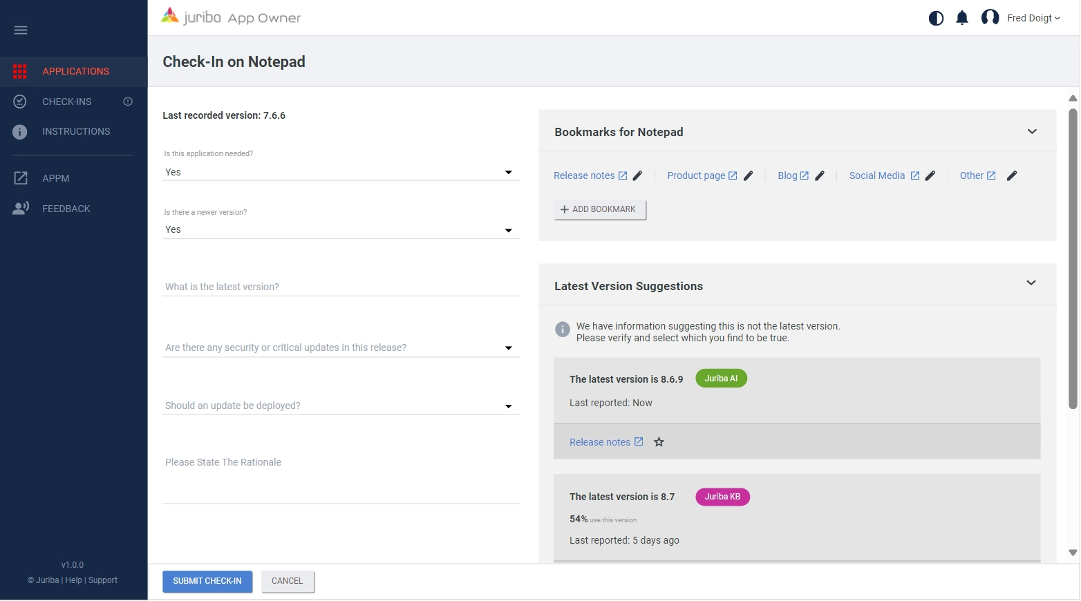Open the hamburger menu in sidebar
This screenshot has width=1081, height=601.
tap(21, 30)
